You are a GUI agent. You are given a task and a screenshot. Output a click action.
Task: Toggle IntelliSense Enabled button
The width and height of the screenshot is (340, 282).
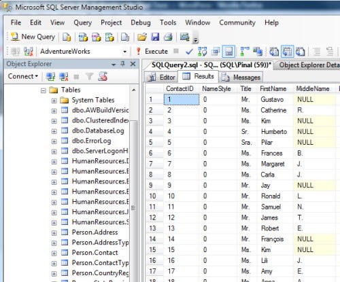[228, 52]
